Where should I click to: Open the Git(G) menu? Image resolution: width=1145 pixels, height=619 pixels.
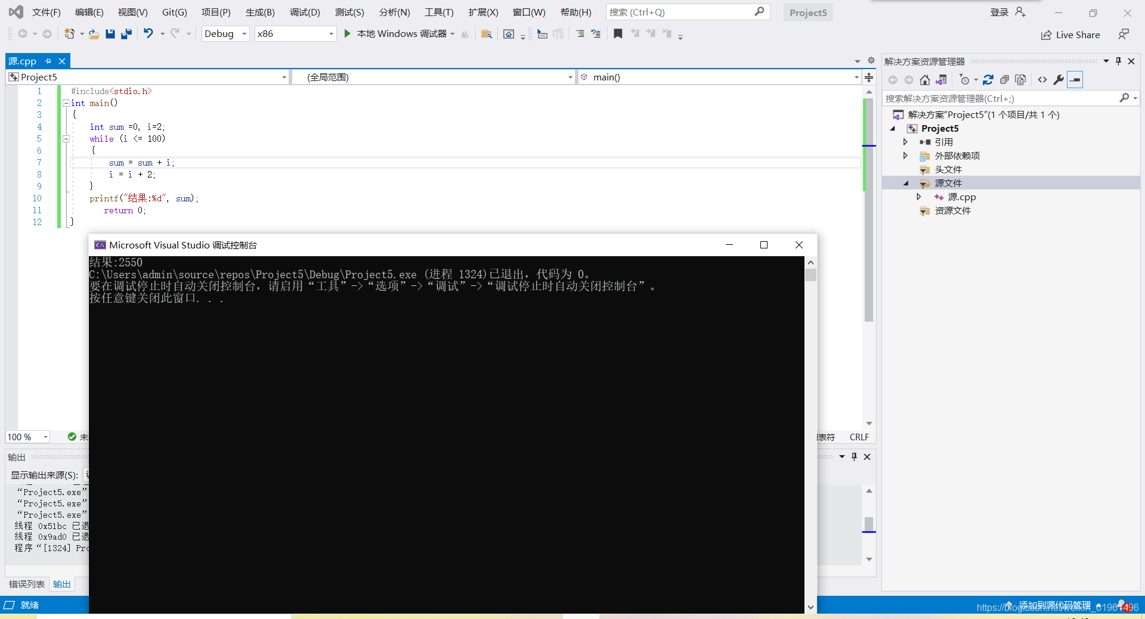point(174,12)
